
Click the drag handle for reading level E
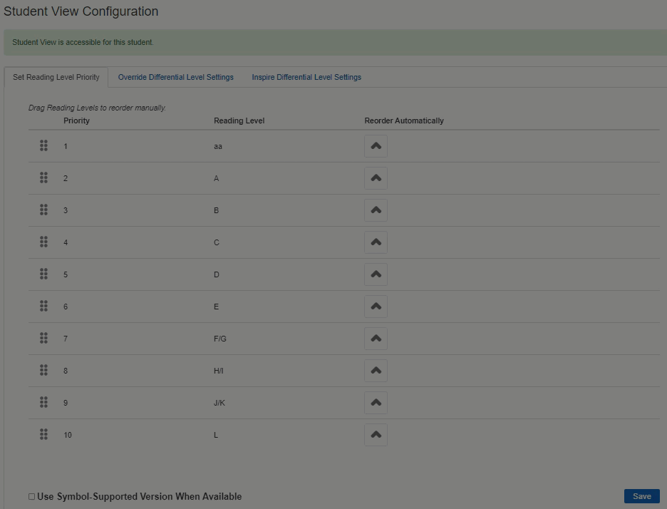click(x=43, y=306)
